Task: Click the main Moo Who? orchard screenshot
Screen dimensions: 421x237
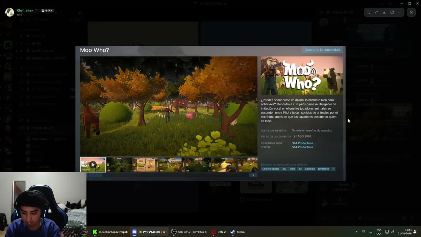Action: 169,106
